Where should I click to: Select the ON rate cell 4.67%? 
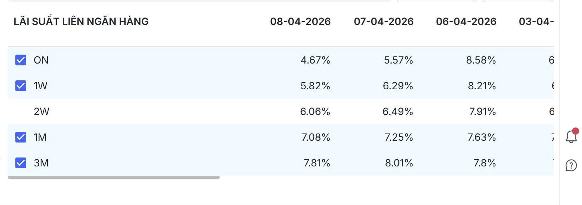[315, 60]
